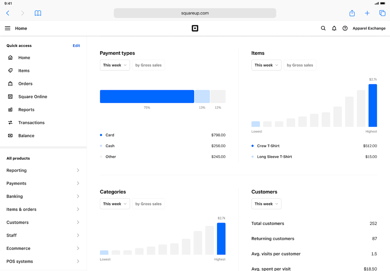
Task: Click the Square logo in the top bar
Action: pos(195,28)
